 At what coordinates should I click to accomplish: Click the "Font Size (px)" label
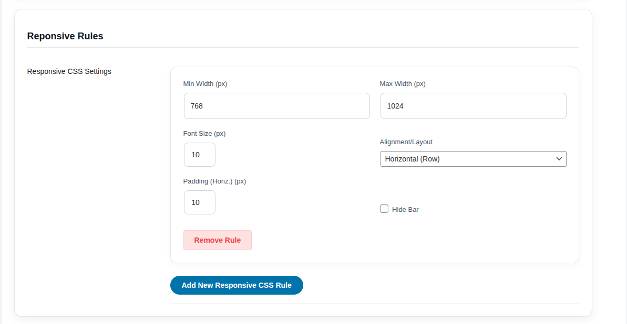(204, 133)
